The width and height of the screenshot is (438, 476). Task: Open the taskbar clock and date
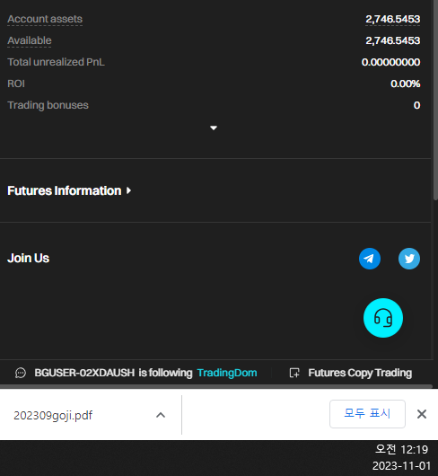click(x=401, y=457)
